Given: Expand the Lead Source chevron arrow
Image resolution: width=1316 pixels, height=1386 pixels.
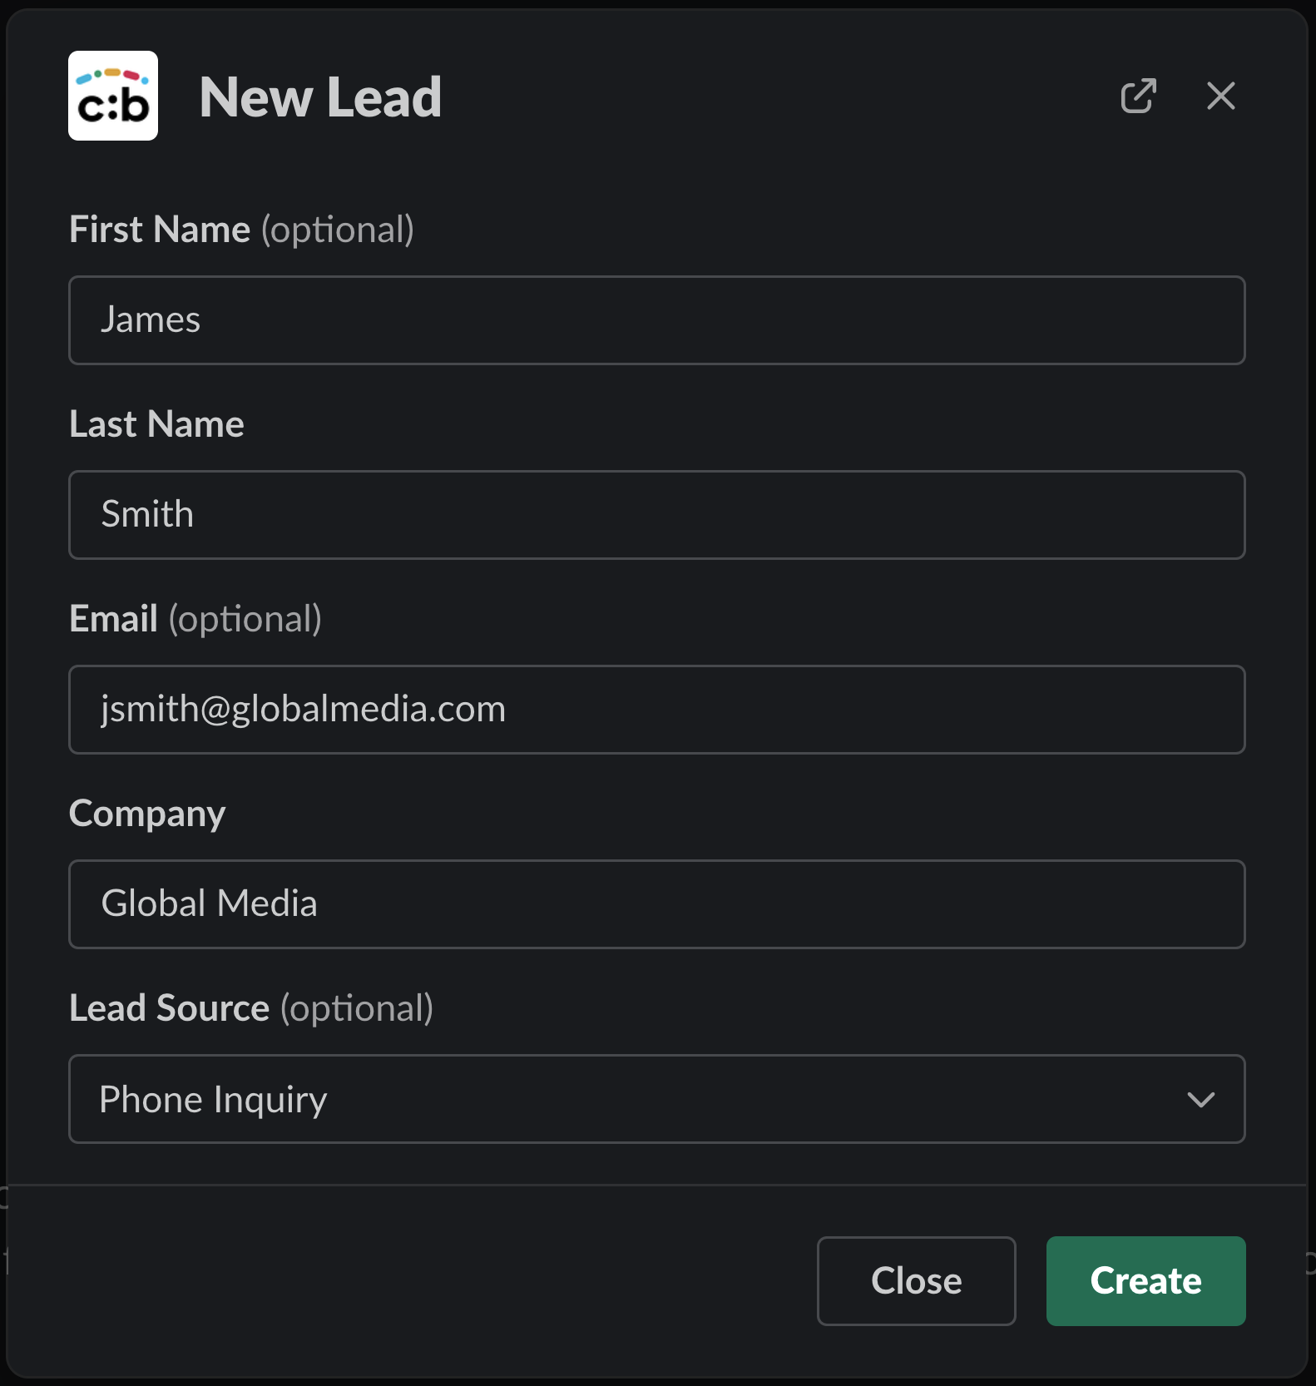Looking at the screenshot, I should coord(1200,1099).
